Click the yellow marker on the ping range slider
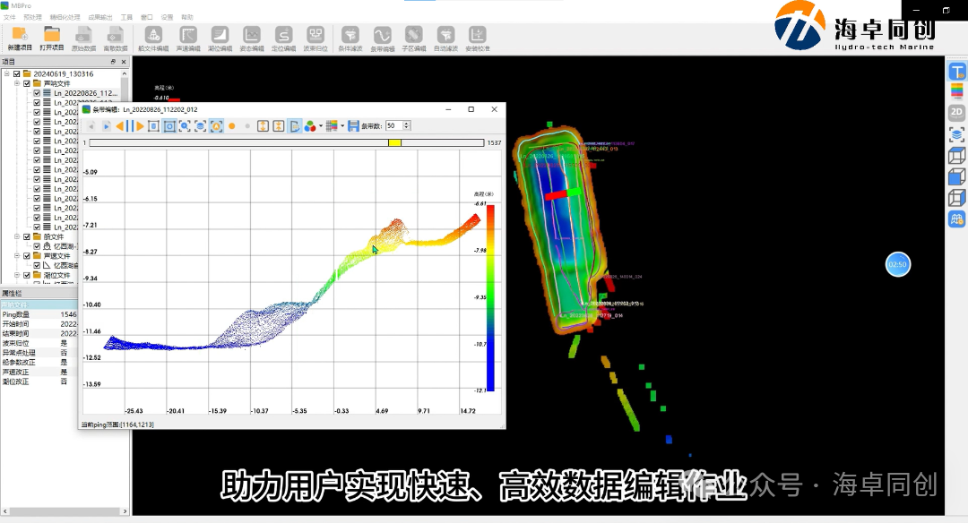Screen dimensions: 968x523 pos(394,142)
